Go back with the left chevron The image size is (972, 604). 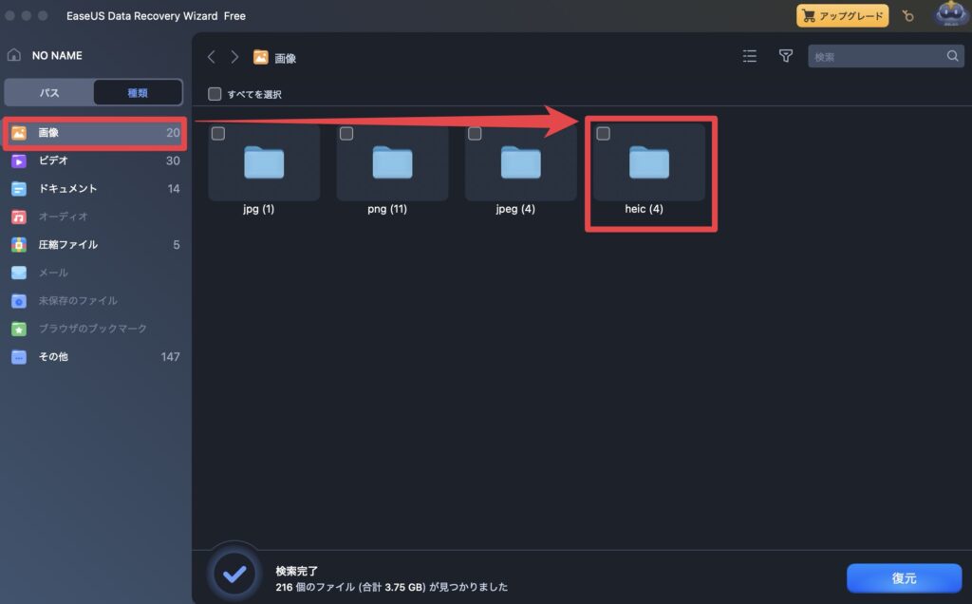point(212,57)
